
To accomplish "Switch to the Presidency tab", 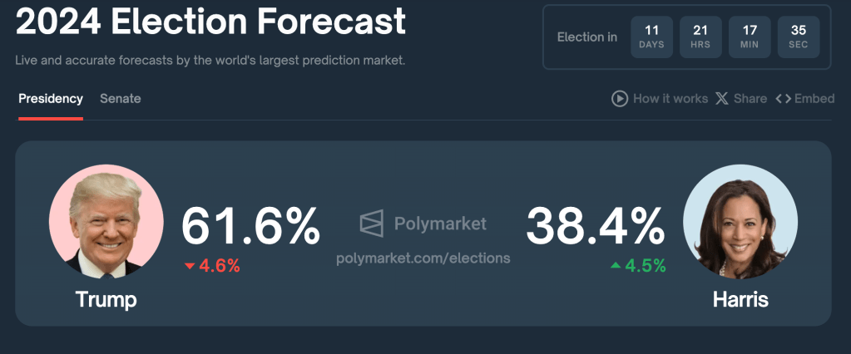I will (51, 99).
